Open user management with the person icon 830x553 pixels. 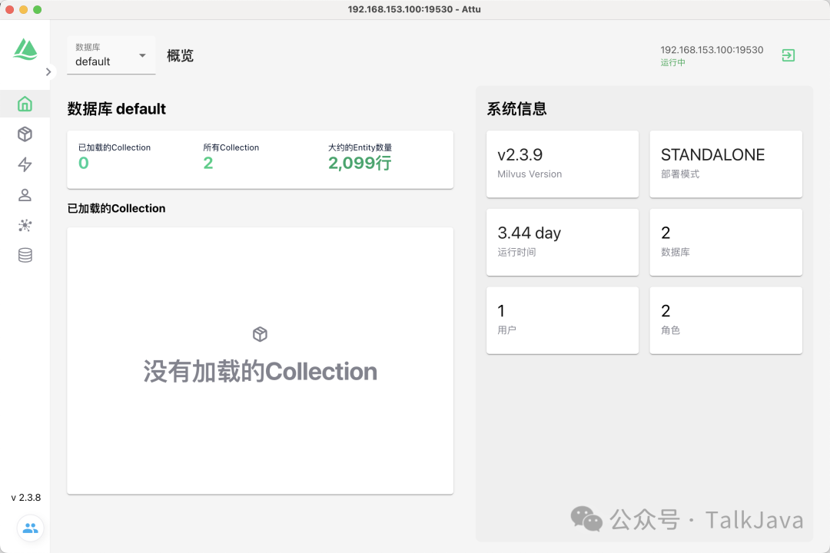25,194
